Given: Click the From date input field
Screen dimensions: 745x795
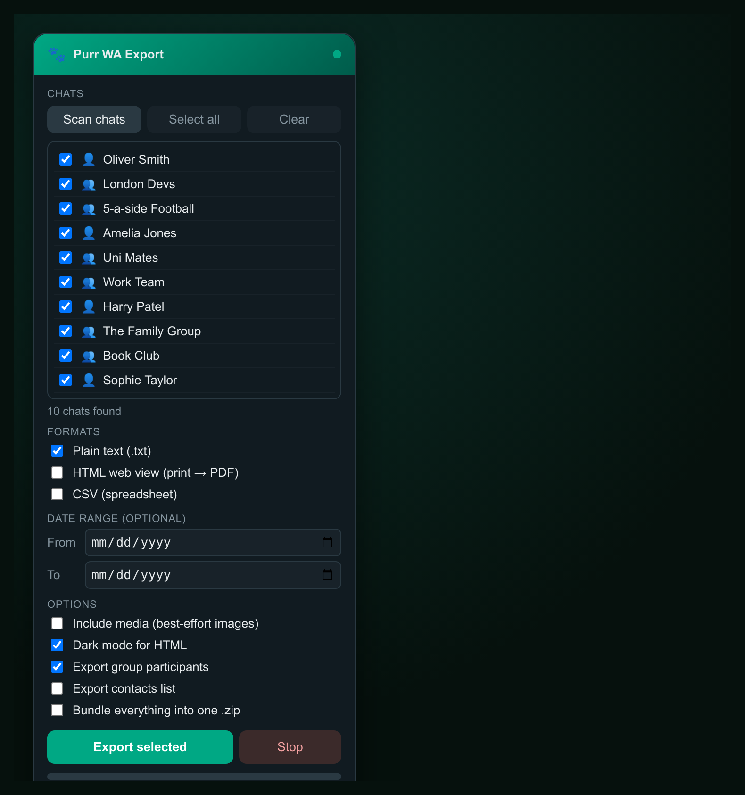Looking at the screenshot, I should tap(213, 542).
